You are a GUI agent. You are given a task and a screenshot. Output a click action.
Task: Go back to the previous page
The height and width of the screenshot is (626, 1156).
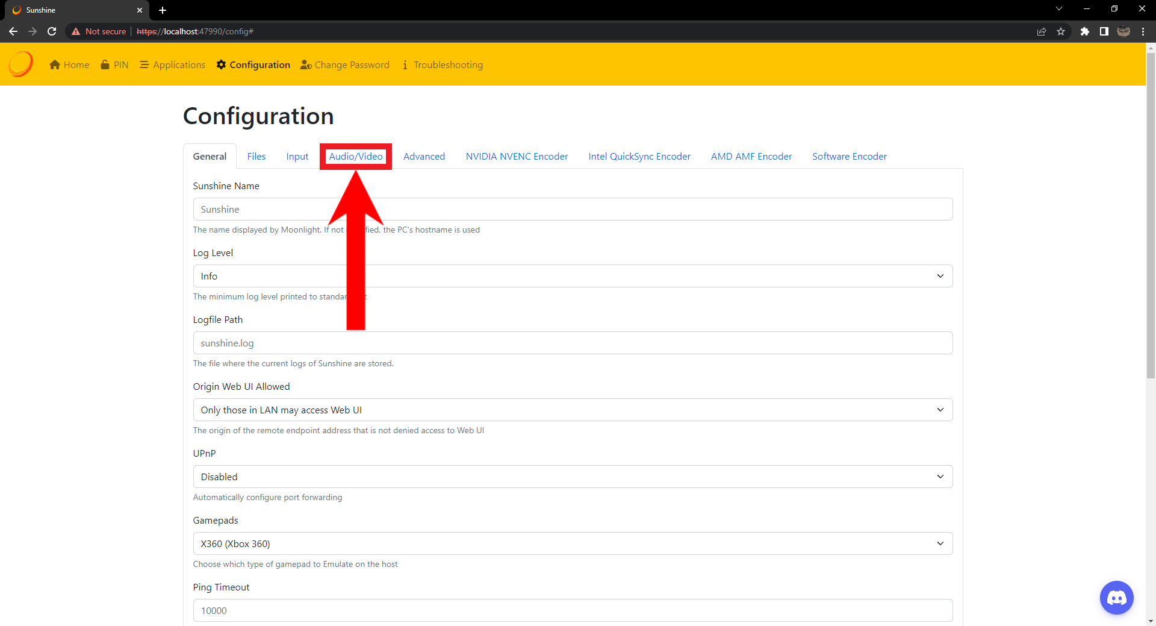13,31
